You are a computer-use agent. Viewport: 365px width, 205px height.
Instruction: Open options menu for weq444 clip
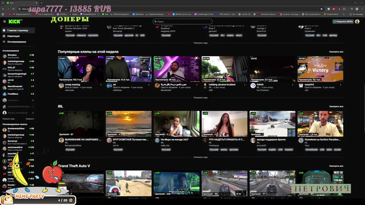340,85
